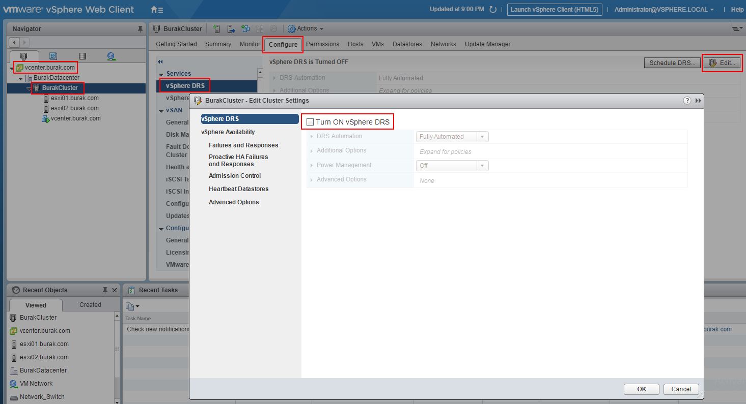Click the Recent Tasks clipboard icon
This screenshot has height=404, width=746.
[131, 290]
